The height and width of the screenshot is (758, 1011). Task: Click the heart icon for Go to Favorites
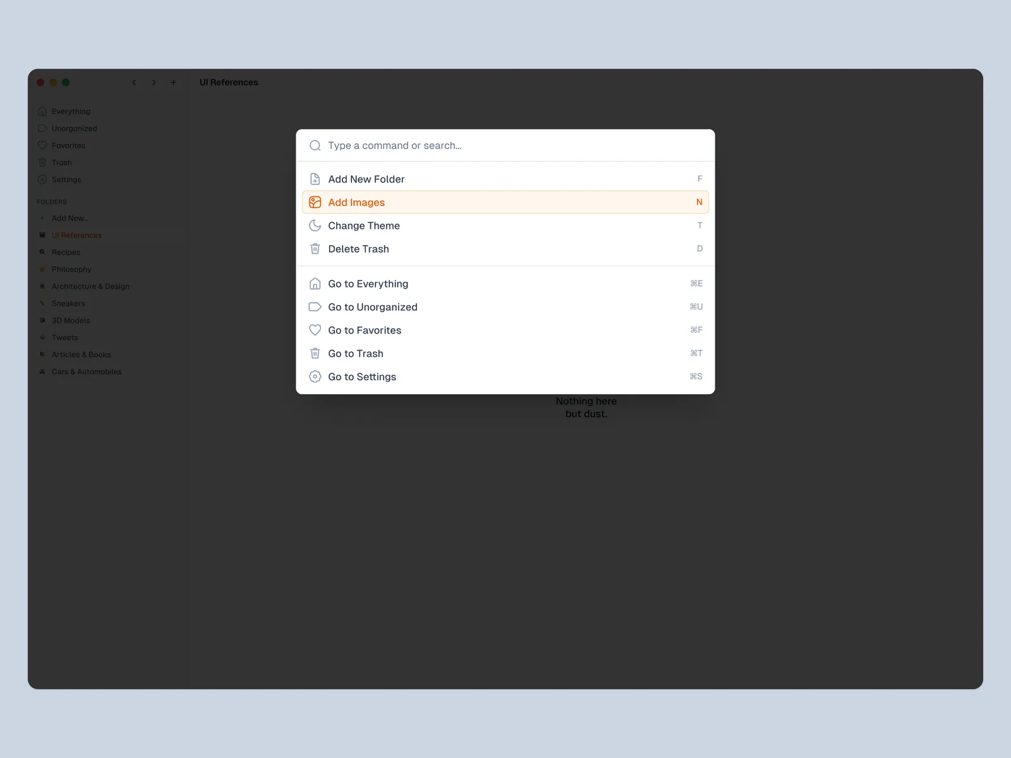[315, 330]
